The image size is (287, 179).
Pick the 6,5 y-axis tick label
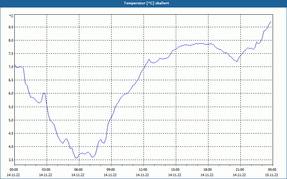11,80
